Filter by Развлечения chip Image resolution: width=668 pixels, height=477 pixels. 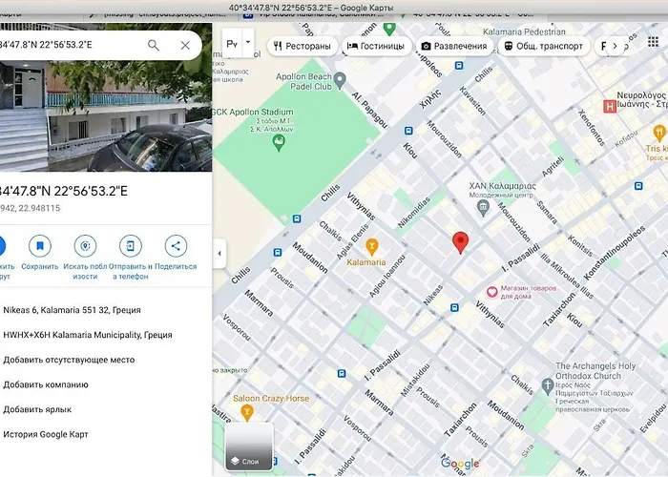tap(454, 46)
